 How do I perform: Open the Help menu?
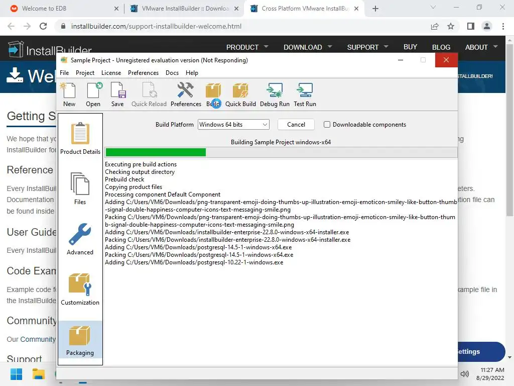pos(192,73)
